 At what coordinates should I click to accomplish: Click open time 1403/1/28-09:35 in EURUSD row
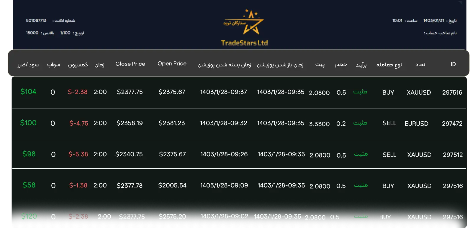coord(281,123)
